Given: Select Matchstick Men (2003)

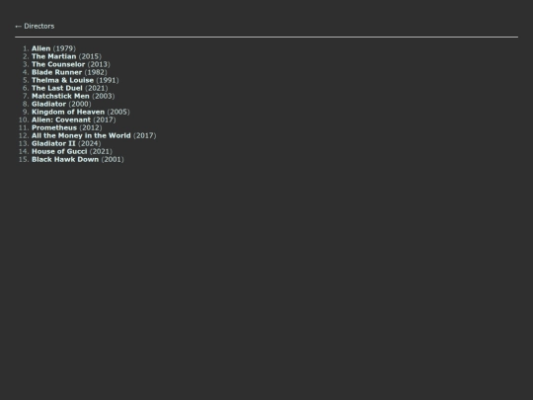Looking at the screenshot, I should tap(73, 96).
